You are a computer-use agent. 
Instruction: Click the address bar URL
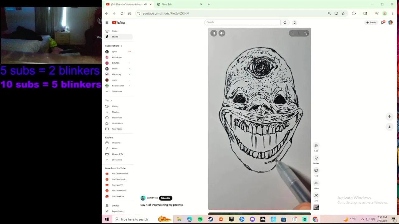pyautogui.click(x=166, y=13)
